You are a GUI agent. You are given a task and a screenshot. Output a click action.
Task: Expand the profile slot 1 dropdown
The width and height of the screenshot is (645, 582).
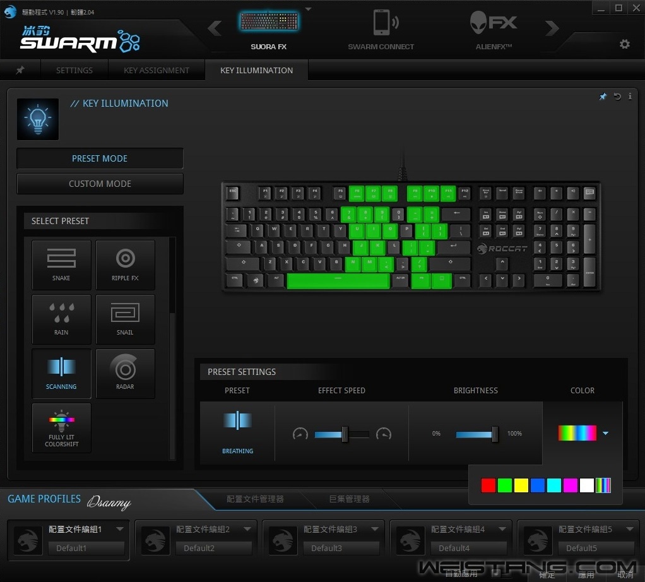click(120, 529)
